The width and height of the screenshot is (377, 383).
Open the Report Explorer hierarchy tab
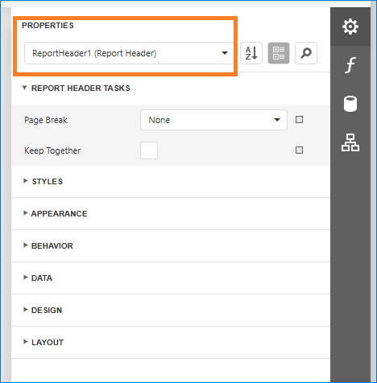coord(350,142)
